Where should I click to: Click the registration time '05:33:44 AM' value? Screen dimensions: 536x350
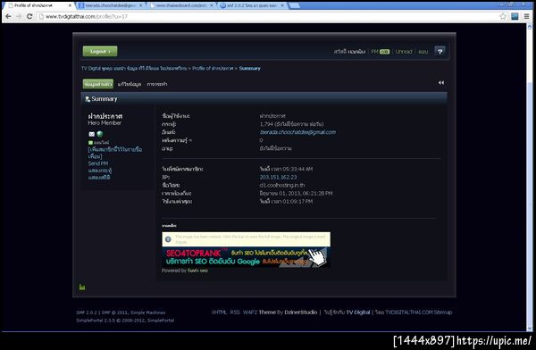(x=297, y=169)
